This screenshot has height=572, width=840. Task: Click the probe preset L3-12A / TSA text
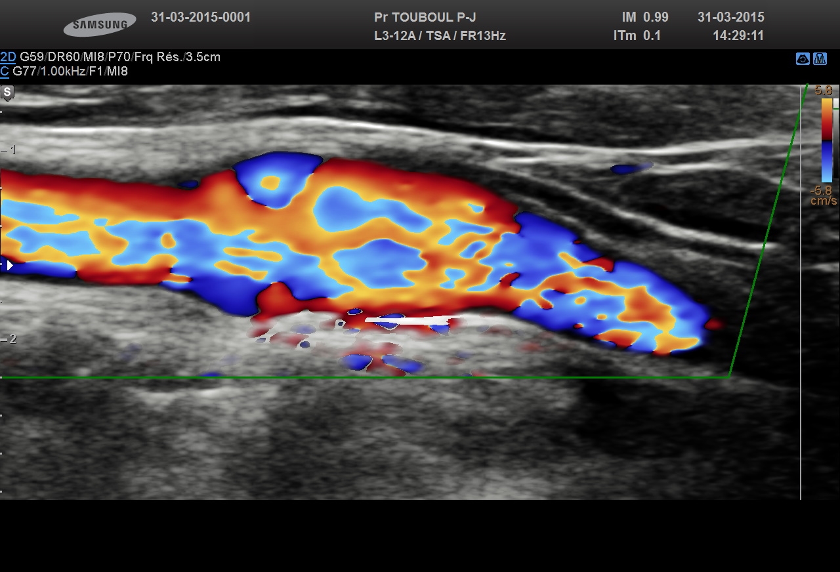pyautogui.click(x=412, y=36)
